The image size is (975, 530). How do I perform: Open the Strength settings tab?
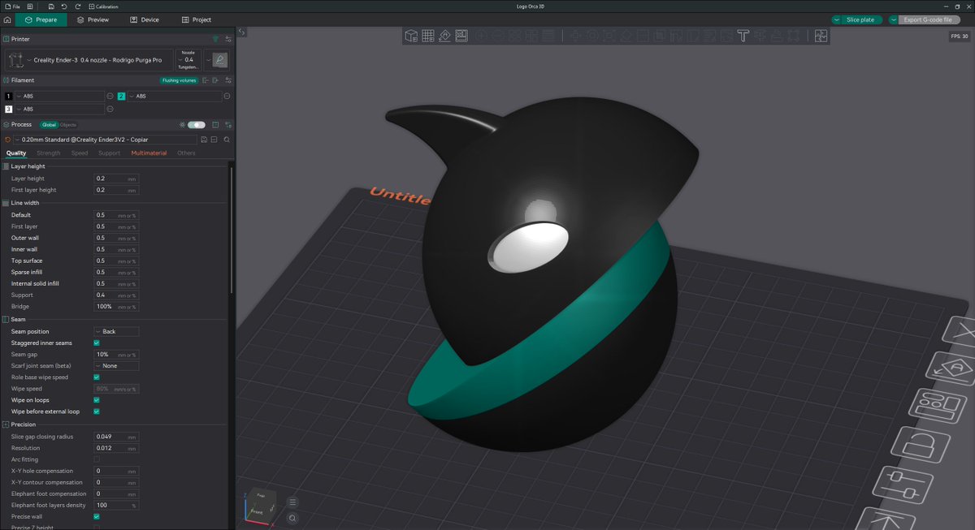[x=48, y=153]
